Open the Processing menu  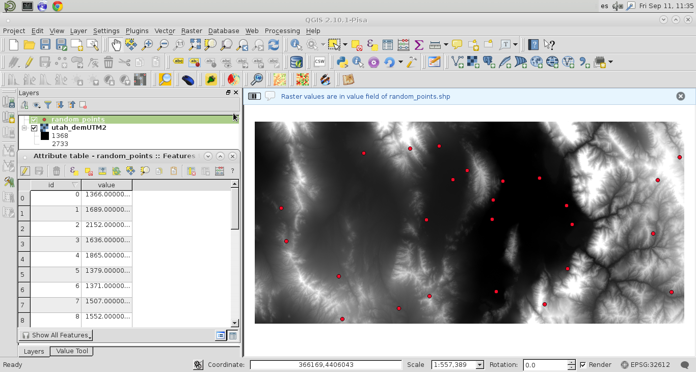click(x=282, y=31)
